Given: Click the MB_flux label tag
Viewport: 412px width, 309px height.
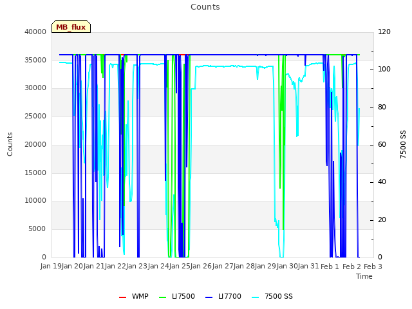Looking at the screenshot, I should (71, 26).
